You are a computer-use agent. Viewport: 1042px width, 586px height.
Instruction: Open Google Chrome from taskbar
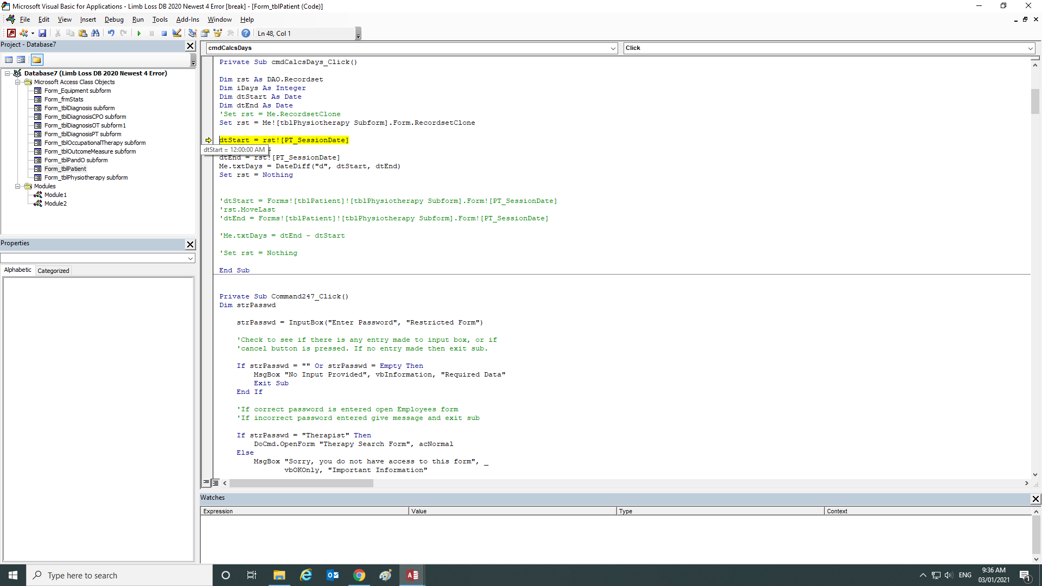(x=359, y=575)
